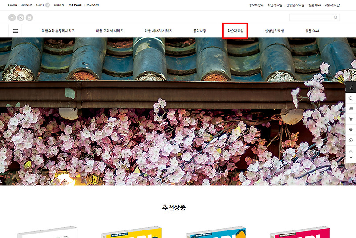356x238 pixels.
Task: Select 아름 시너지 시리즈 in main navigation
Action: pyautogui.click(x=158, y=31)
